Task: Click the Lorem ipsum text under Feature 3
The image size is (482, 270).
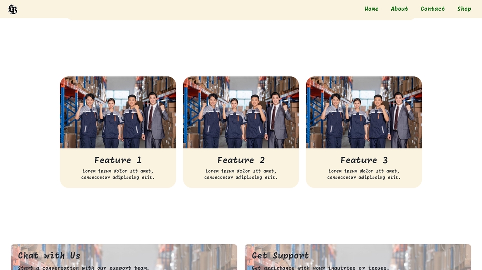Action: click(364, 174)
